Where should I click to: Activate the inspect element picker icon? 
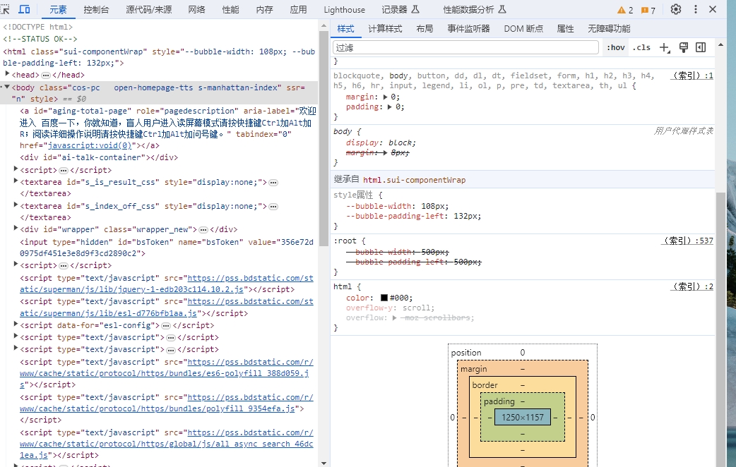pos(5,9)
